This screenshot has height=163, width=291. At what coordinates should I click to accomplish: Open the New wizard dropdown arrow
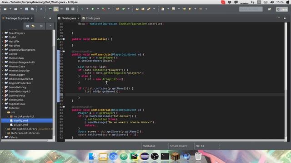pyautogui.click(x=10, y=9)
